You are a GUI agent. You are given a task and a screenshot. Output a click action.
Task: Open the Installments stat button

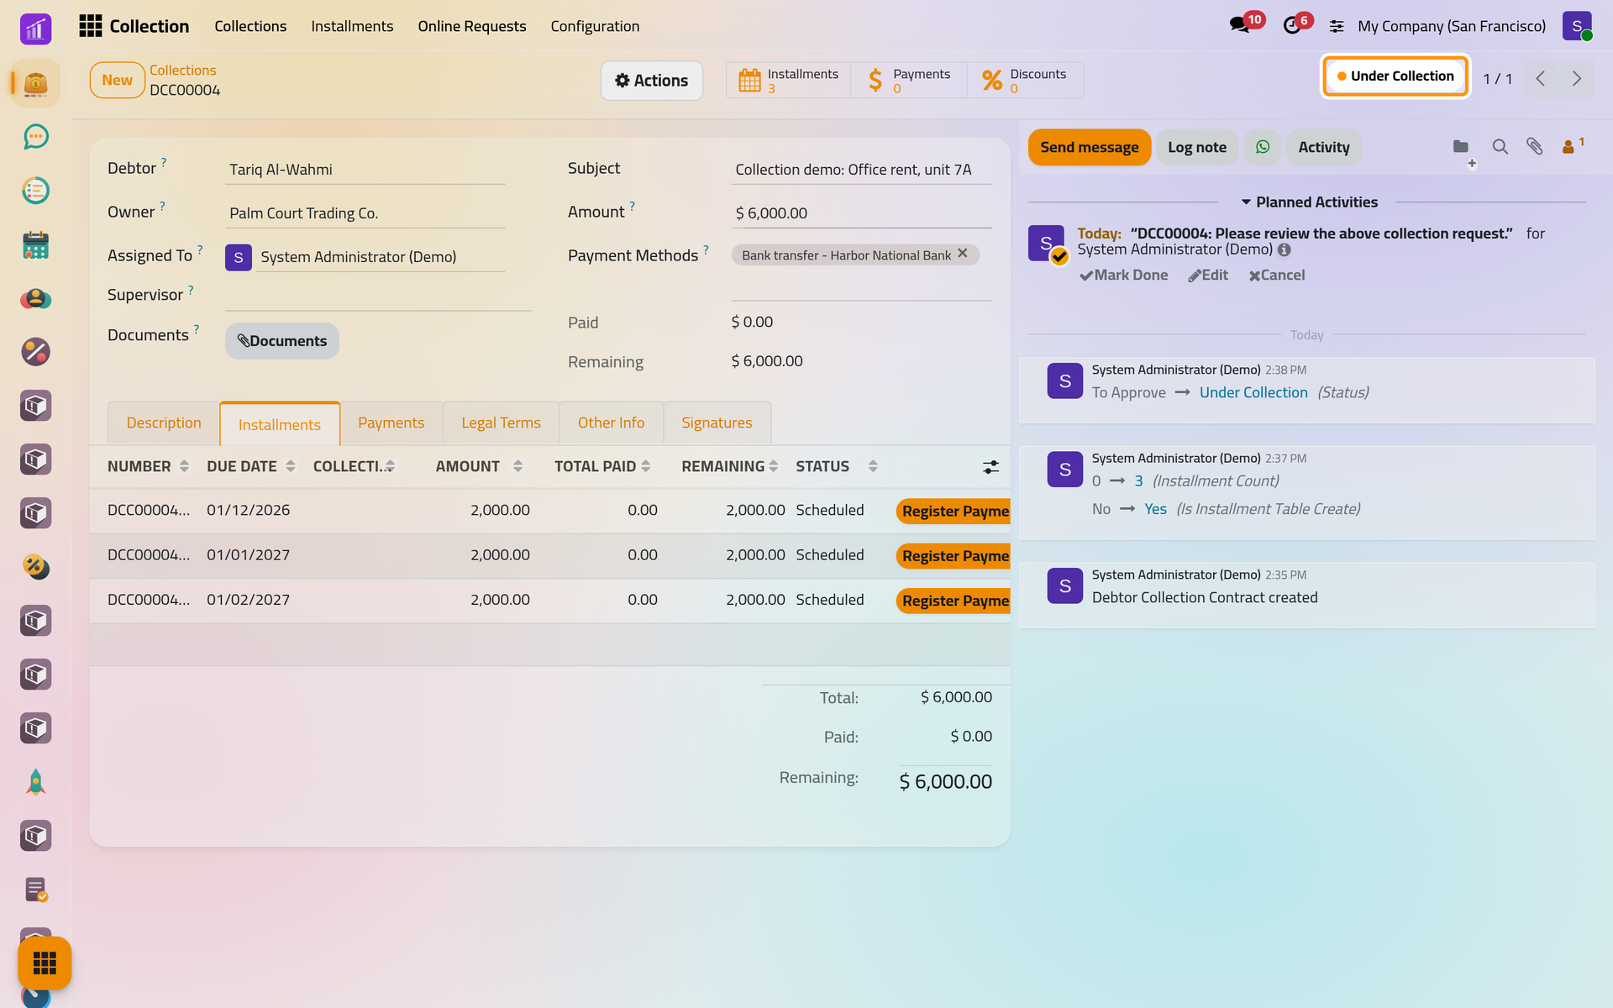[788, 81]
